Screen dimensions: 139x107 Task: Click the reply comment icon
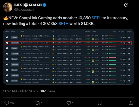(x=7, y=103)
